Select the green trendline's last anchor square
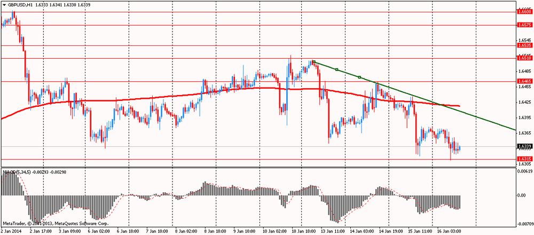The image size is (534, 235). (x=359, y=77)
